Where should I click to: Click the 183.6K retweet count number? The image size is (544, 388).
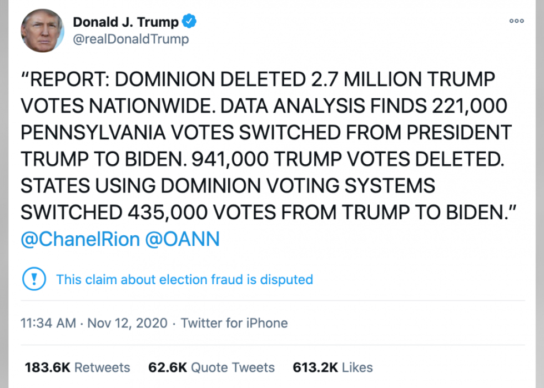coord(47,367)
